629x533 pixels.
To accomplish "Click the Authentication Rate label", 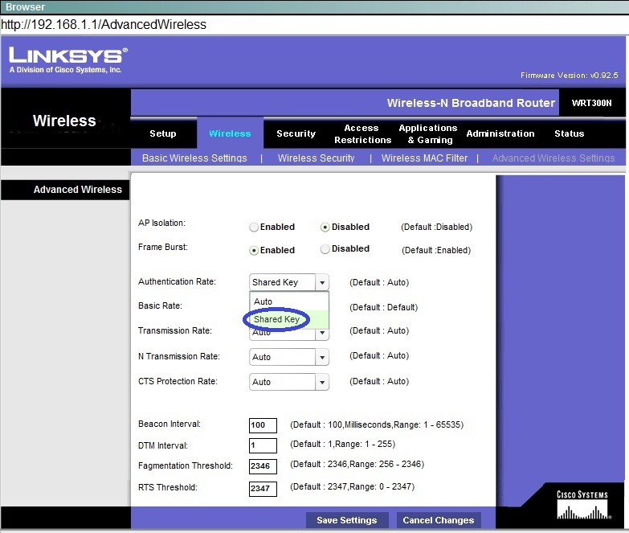I will point(177,281).
